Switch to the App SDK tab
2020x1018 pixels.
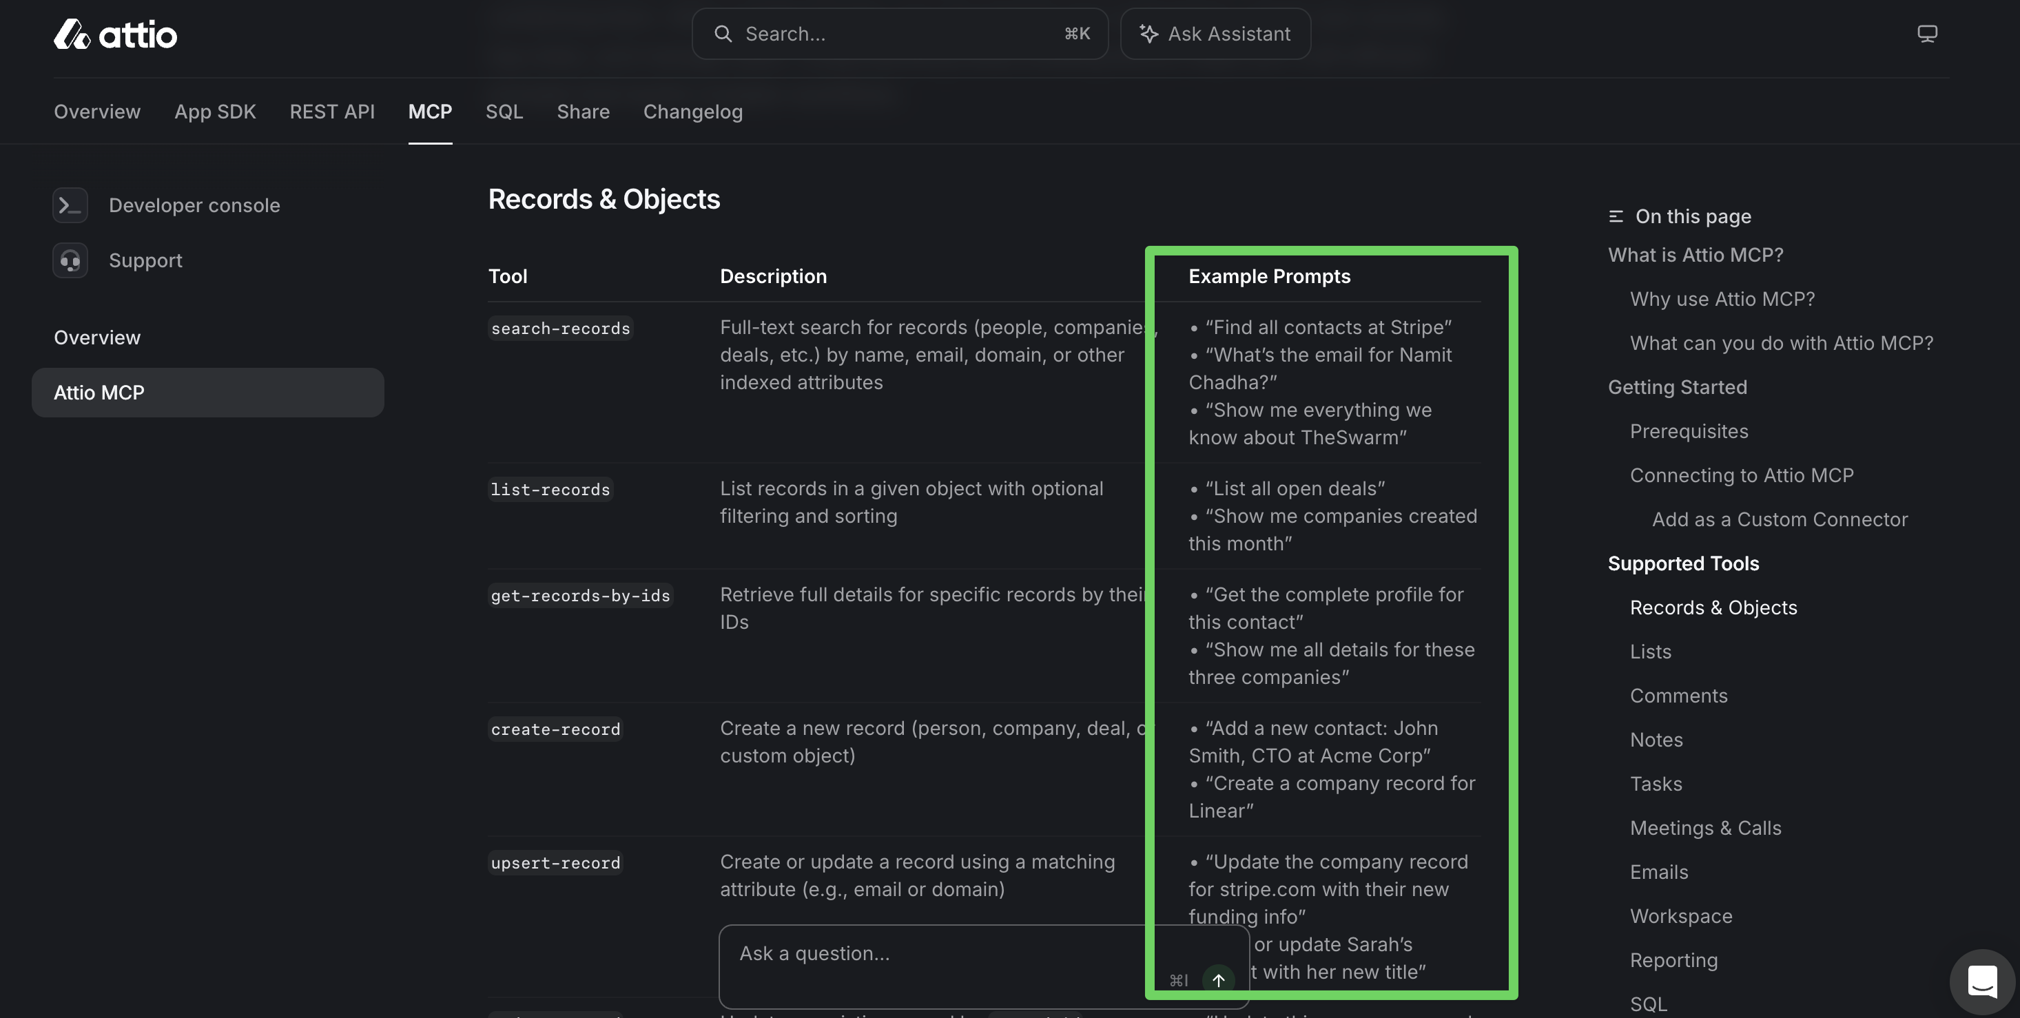pos(215,112)
